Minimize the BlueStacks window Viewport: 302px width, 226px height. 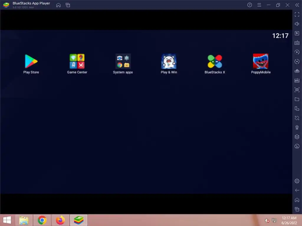coord(268,5)
